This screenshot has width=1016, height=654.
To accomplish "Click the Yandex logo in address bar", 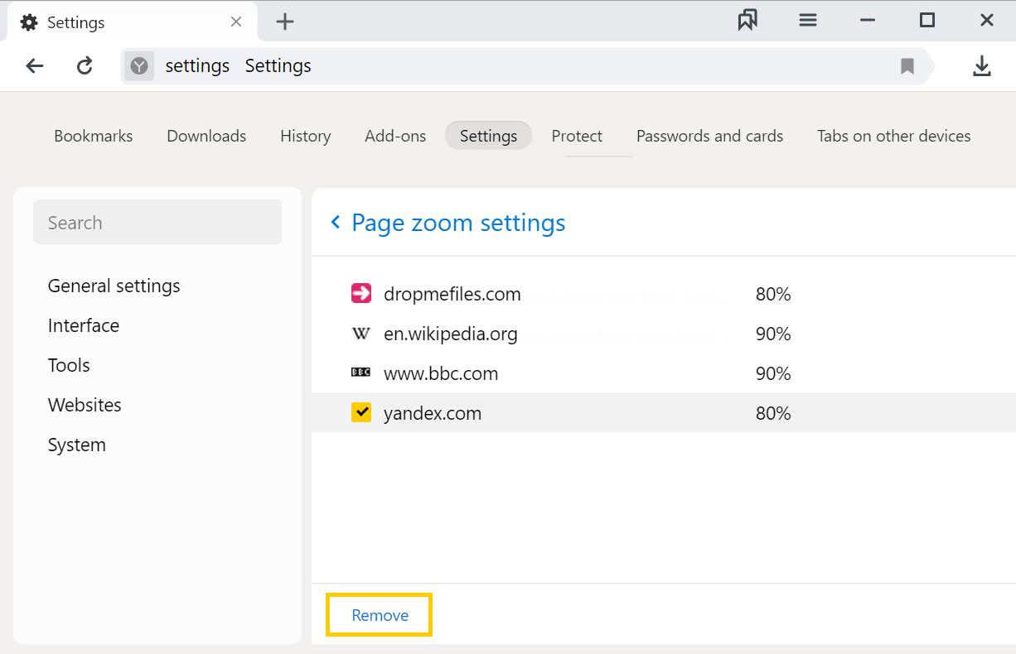I will click(x=139, y=66).
